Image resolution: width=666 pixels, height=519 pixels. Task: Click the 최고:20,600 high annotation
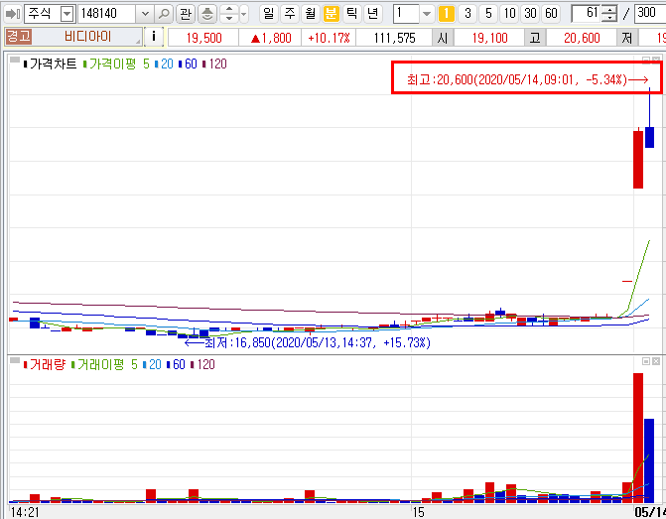pos(528,79)
